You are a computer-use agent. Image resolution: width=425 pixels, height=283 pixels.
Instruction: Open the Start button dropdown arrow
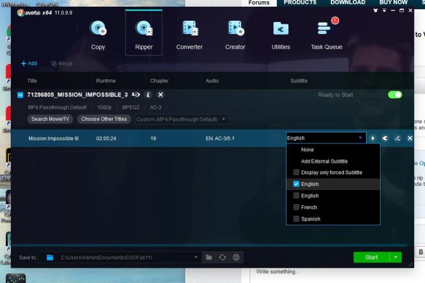click(x=396, y=257)
